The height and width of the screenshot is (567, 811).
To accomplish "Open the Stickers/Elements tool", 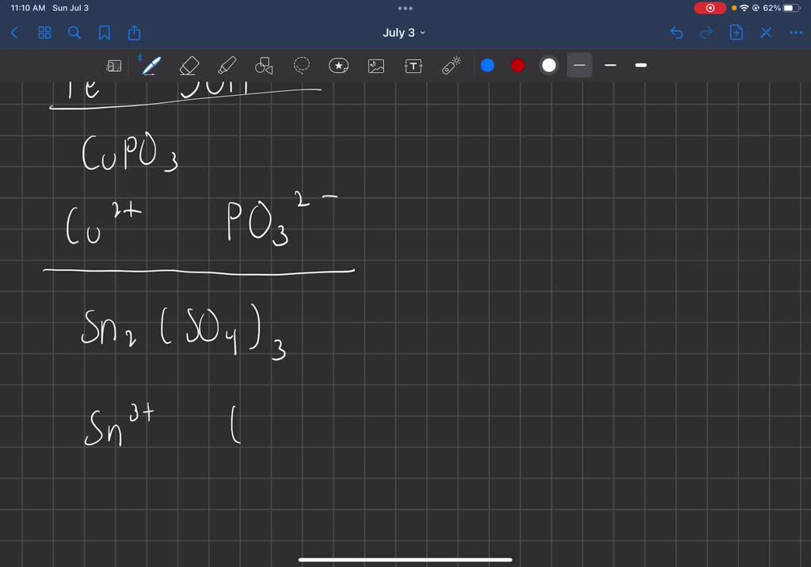I will tap(339, 66).
